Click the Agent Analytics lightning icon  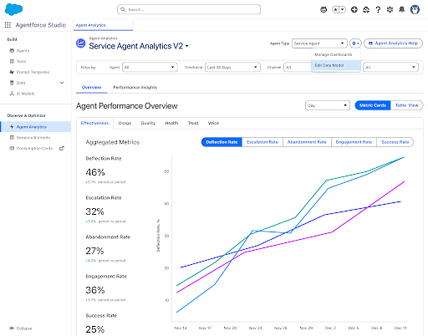pos(12,127)
